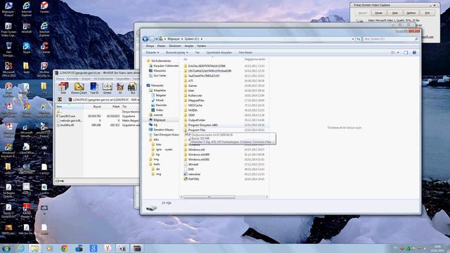Open the recent pages dropdown next to forward arrow
The image size is (450, 253).
tap(157, 39)
